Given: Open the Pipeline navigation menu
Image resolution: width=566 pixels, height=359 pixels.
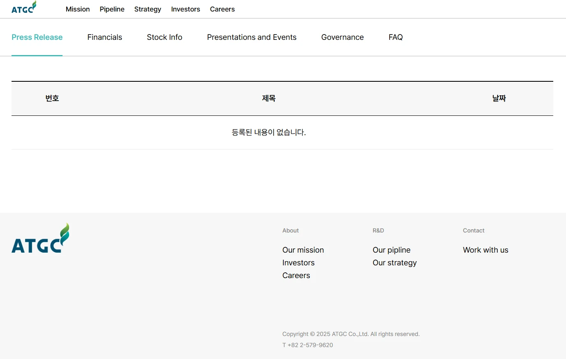Looking at the screenshot, I should [112, 9].
